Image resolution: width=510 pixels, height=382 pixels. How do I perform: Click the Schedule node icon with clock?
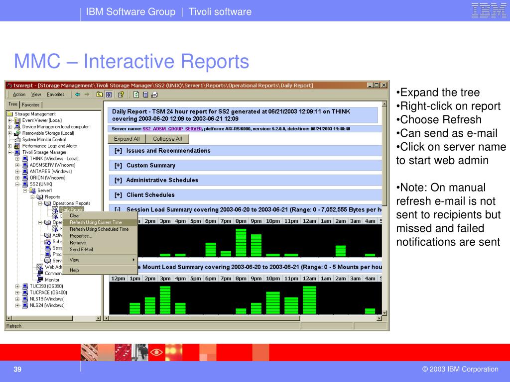[48, 242]
